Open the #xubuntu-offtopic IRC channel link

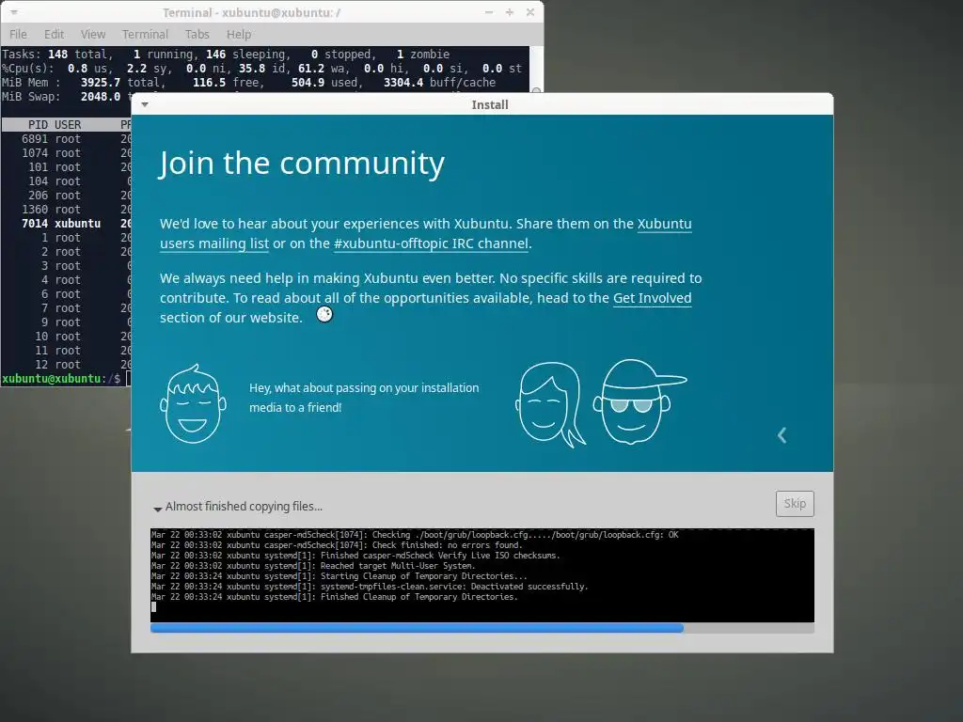coord(431,243)
